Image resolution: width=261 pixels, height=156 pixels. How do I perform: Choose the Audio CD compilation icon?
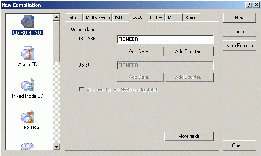coord(28,53)
